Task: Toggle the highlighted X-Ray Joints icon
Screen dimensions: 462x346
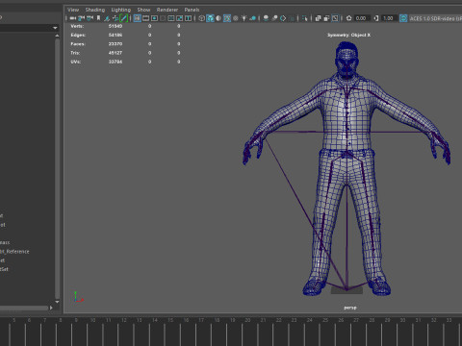Action: tap(335, 18)
